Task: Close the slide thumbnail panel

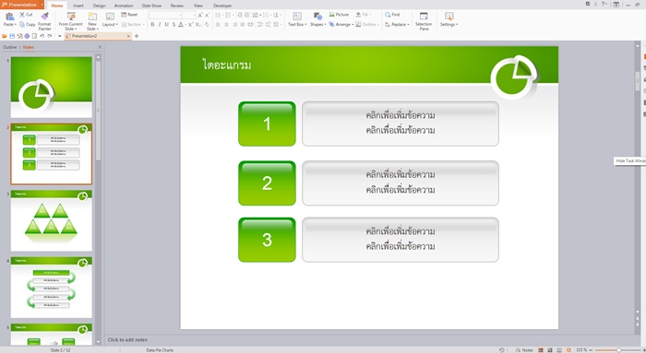Action: (100, 47)
